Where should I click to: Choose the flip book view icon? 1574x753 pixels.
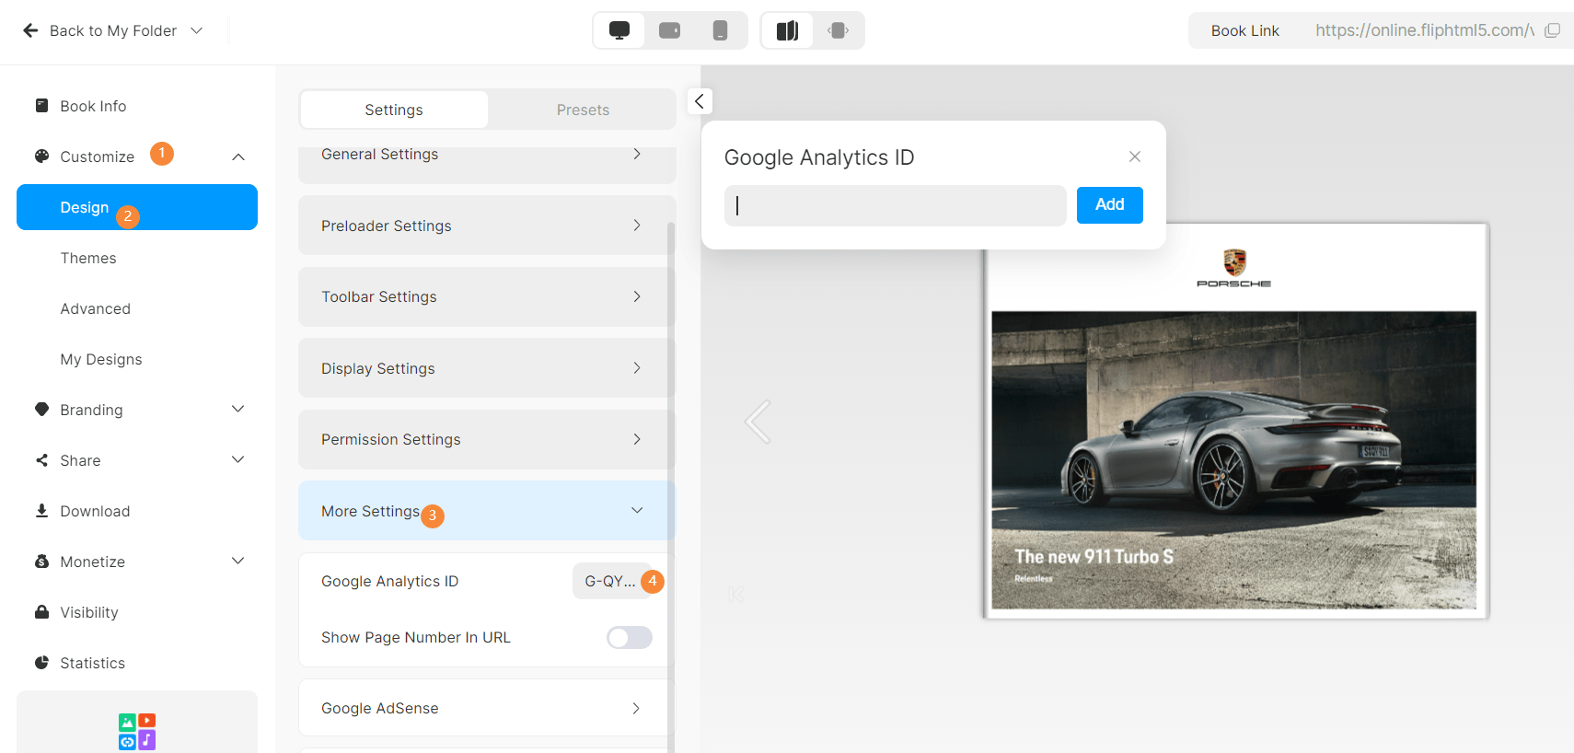[787, 30]
